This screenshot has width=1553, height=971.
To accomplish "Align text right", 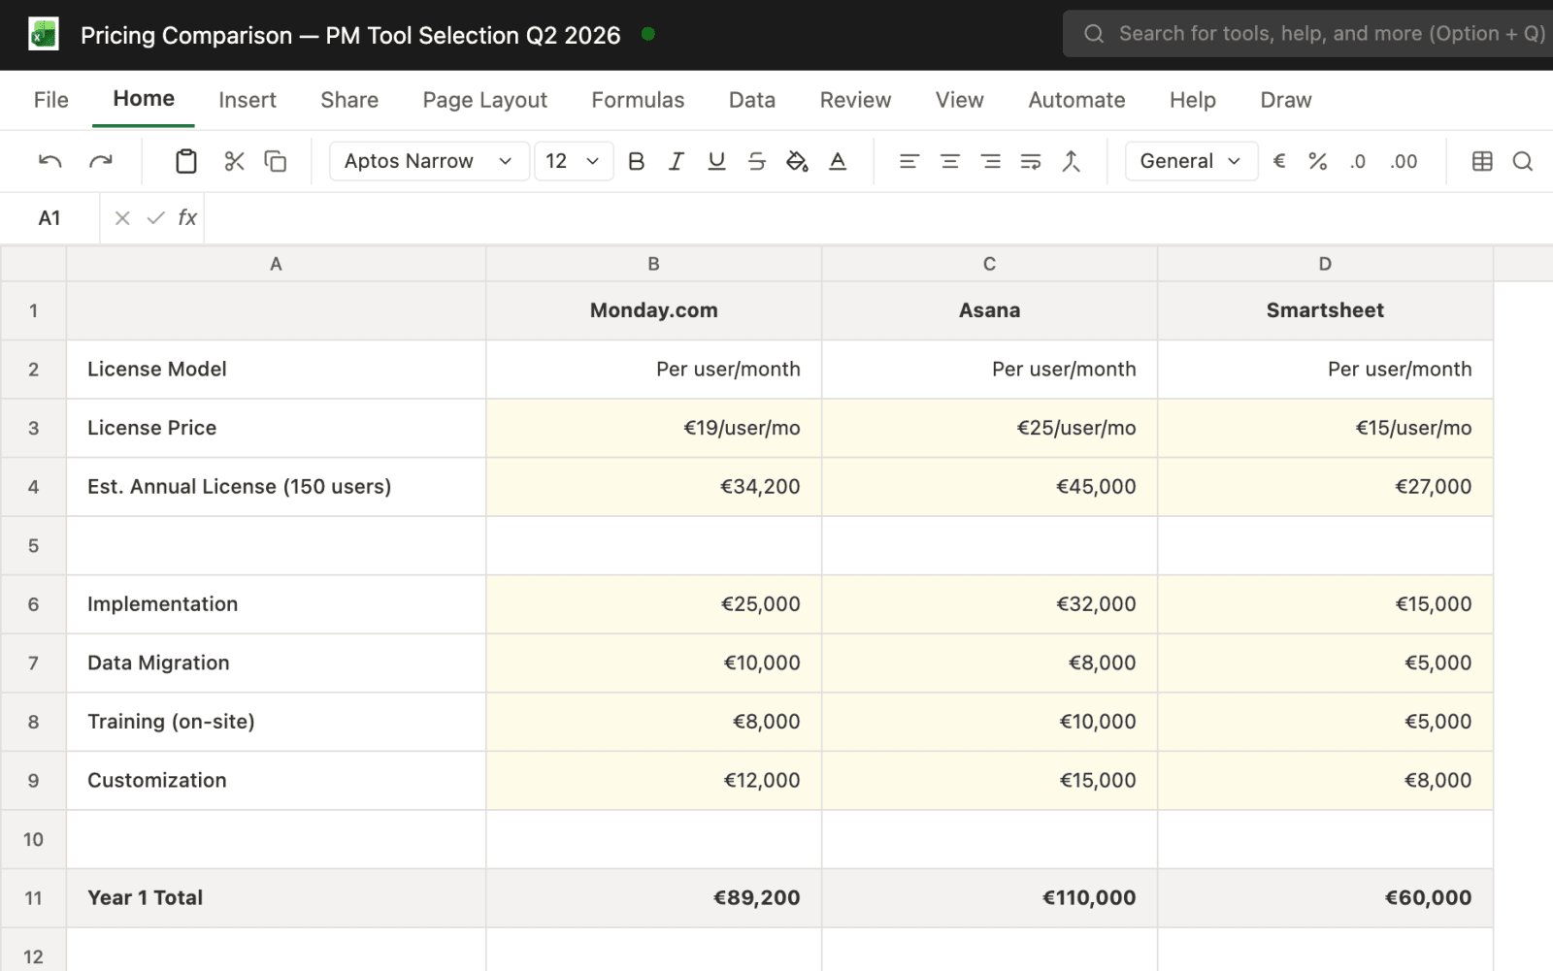I will (990, 161).
